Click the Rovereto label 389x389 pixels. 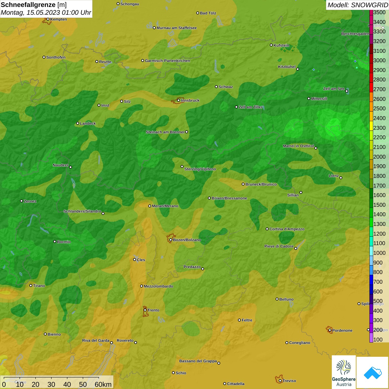[x=125, y=340]
